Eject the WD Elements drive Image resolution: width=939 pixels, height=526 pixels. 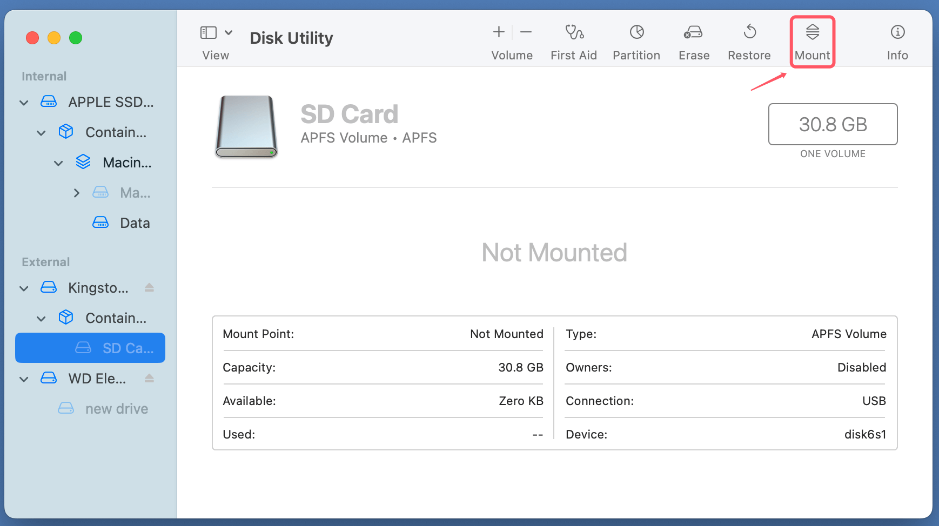click(x=150, y=378)
